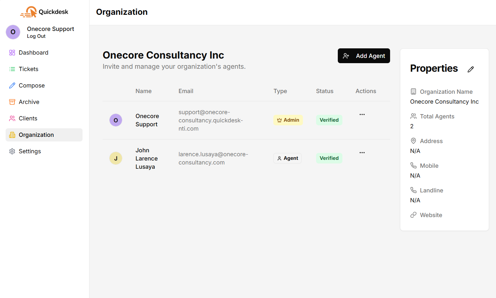Open Settings via the gear icon

click(x=12, y=151)
